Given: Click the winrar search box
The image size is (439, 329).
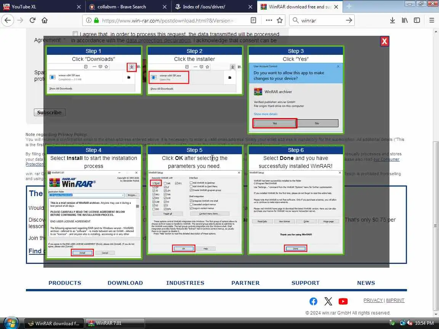Looking at the screenshot, I should [322, 21].
